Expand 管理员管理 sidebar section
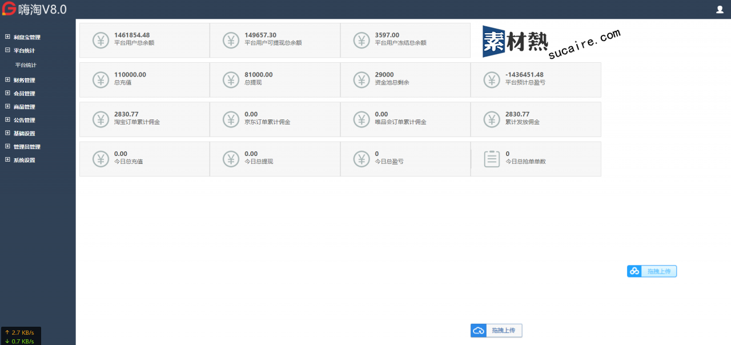 [7, 147]
